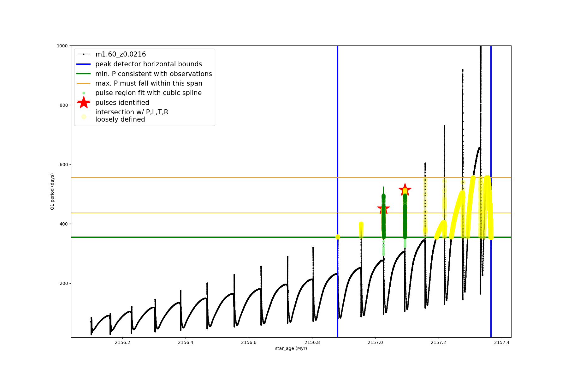568x379 pixels.
Task: Click the 2156.6 tick label on x-axis
Action: click(x=249, y=342)
